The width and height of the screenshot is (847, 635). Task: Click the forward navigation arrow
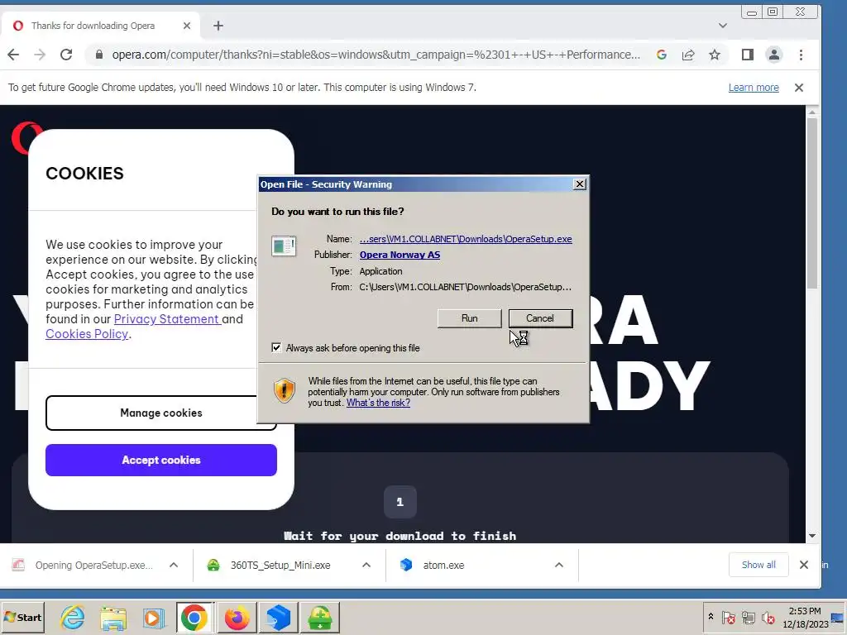point(40,55)
